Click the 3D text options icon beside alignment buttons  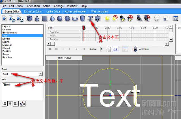(x=22, y=104)
